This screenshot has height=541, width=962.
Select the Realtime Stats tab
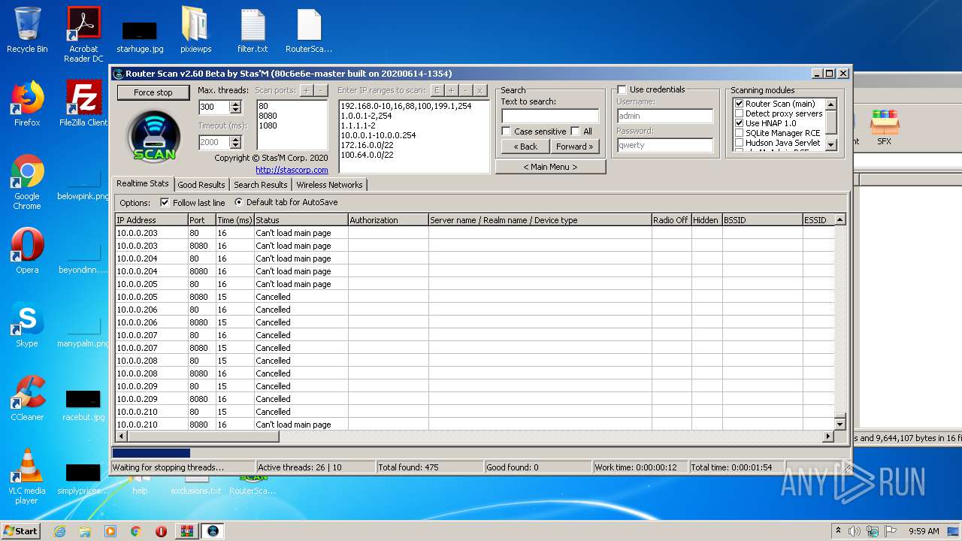pyautogui.click(x=143, y=183)
